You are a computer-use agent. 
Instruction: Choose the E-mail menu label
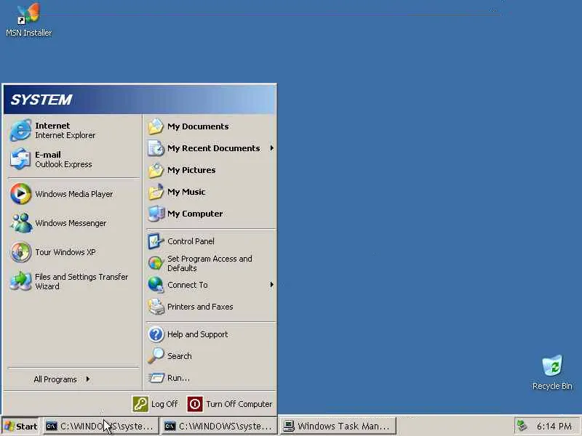pyautogui.click(x=48, y=155)
